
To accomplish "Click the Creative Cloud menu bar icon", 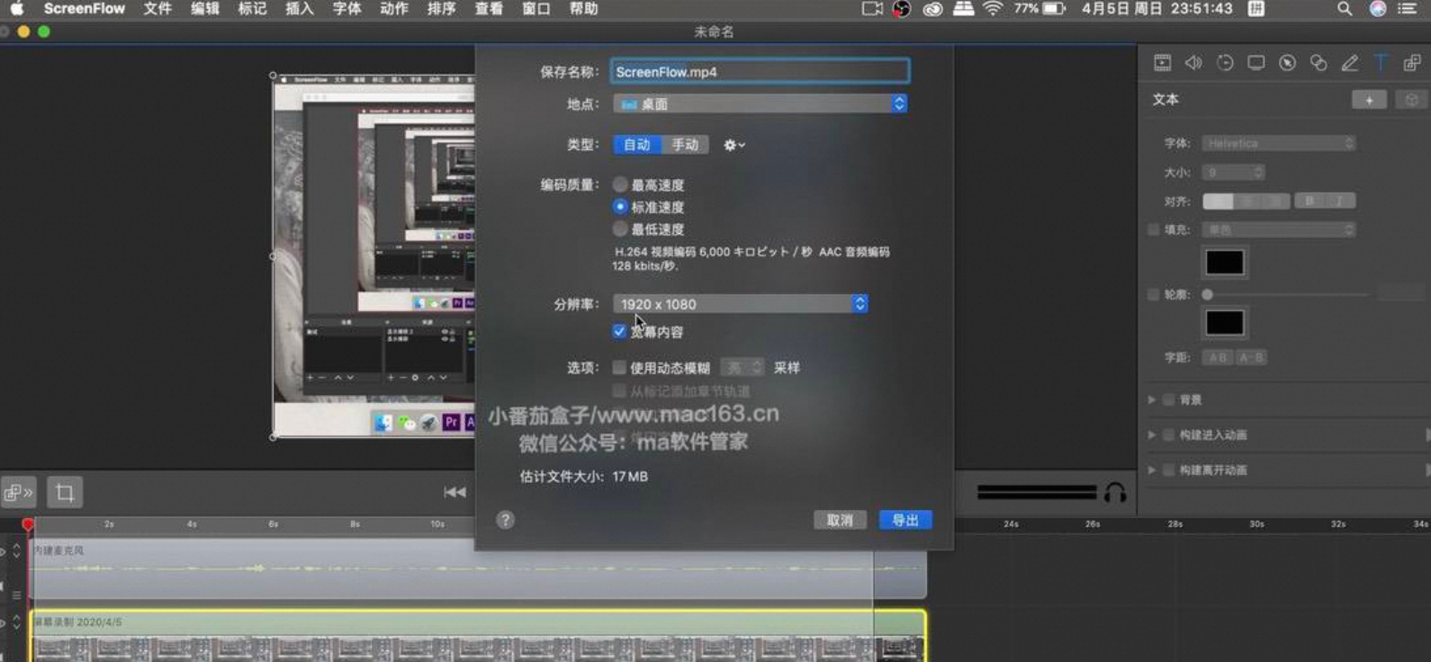I will 932,9.
